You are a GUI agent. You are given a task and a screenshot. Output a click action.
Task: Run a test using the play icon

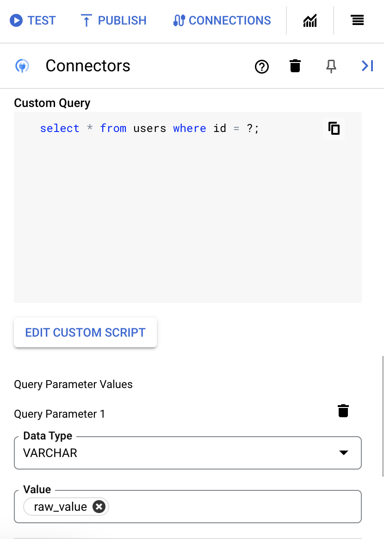point(15,20)
